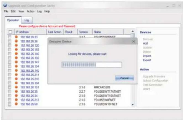The width and height of the screenshot is (183, 120).
Task: Open the 192.168.26.68 address link
Action: 29,104
